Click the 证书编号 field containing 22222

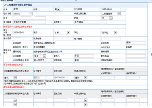pos(40,78)
